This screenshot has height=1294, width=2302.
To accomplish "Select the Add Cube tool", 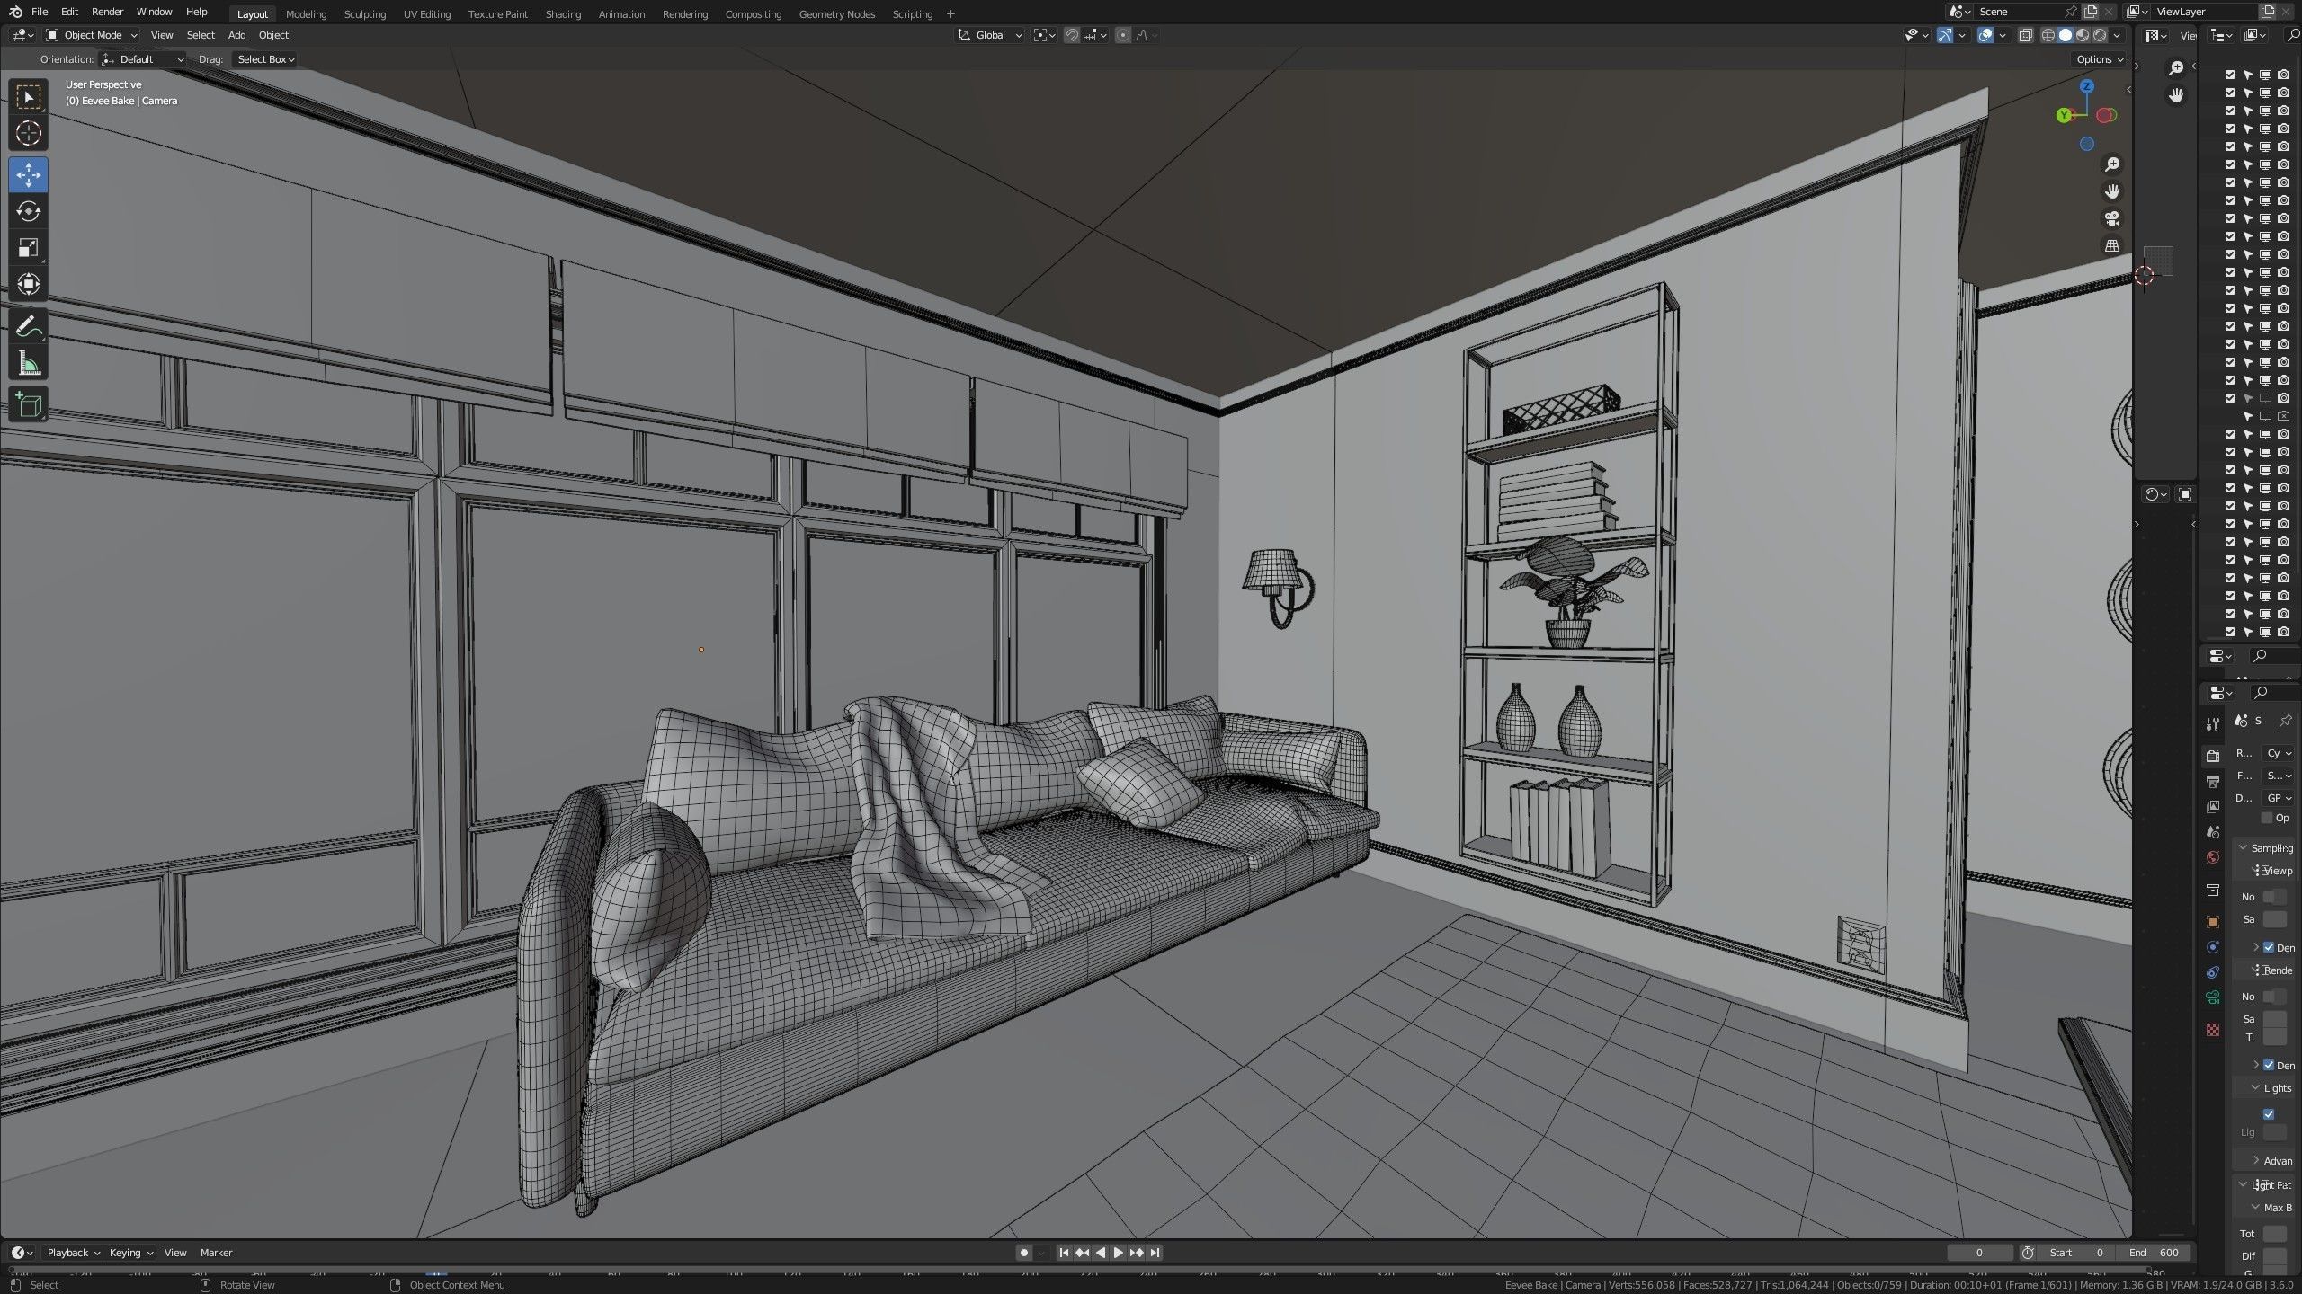I will pyautogui.click(x=29, y=405).
